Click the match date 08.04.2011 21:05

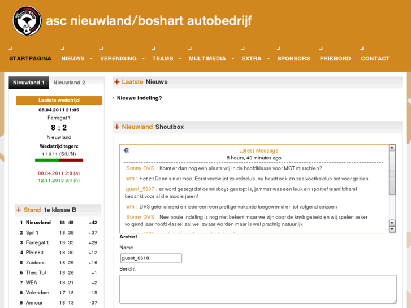pos(59,110)
